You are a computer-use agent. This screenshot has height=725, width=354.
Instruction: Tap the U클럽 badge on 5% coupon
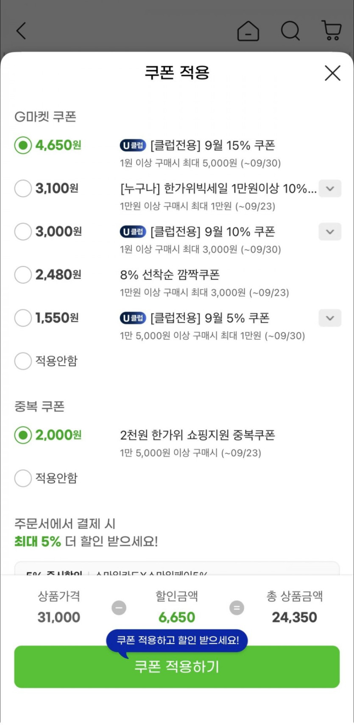(x=133, y=318)
